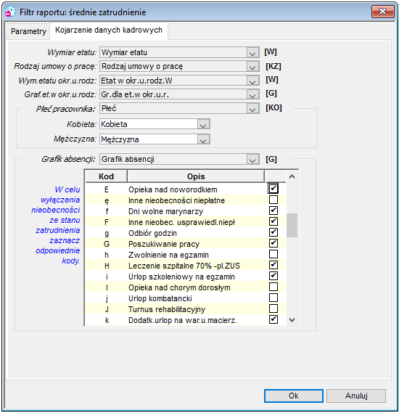Uncheck Dni wolne marynarzy checkbox
This screenshot has width=399, height=413.
[273, 210]
